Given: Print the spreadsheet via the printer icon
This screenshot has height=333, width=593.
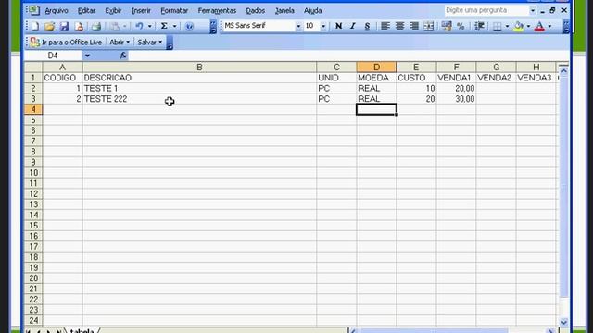Looking at the screenshot, I should 96,26.
